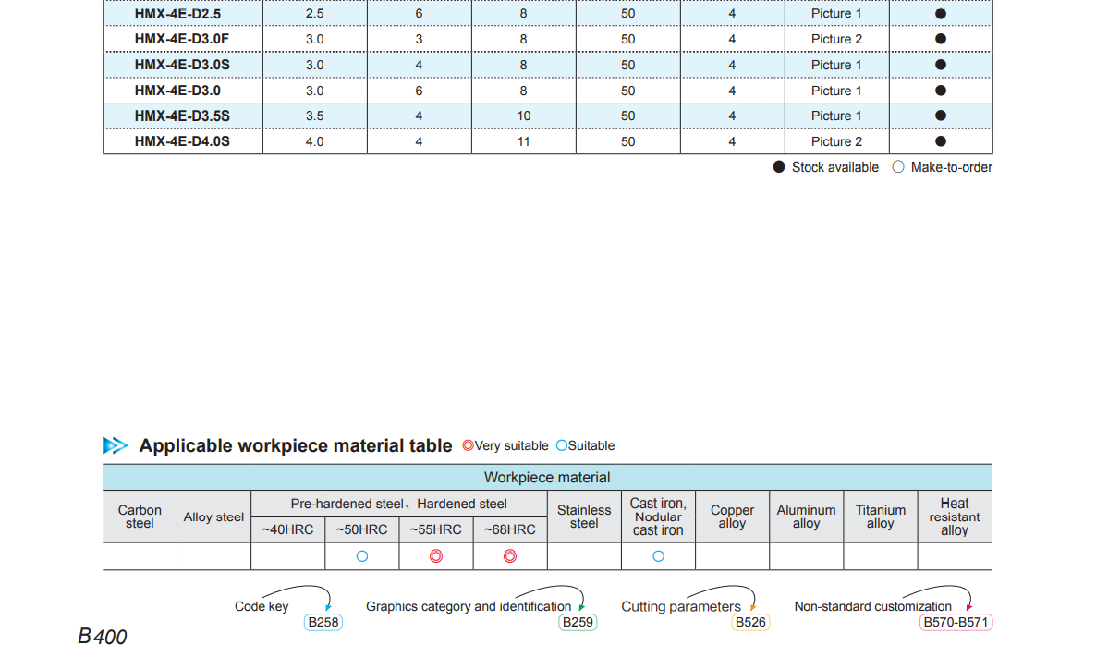
Task: Click the Stainless steel column header
Action: point(584,517)
